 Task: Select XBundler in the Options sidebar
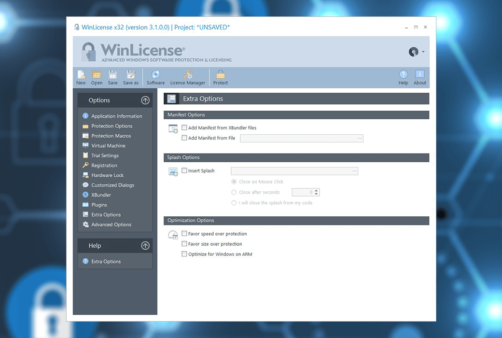(x=102, y=195)
